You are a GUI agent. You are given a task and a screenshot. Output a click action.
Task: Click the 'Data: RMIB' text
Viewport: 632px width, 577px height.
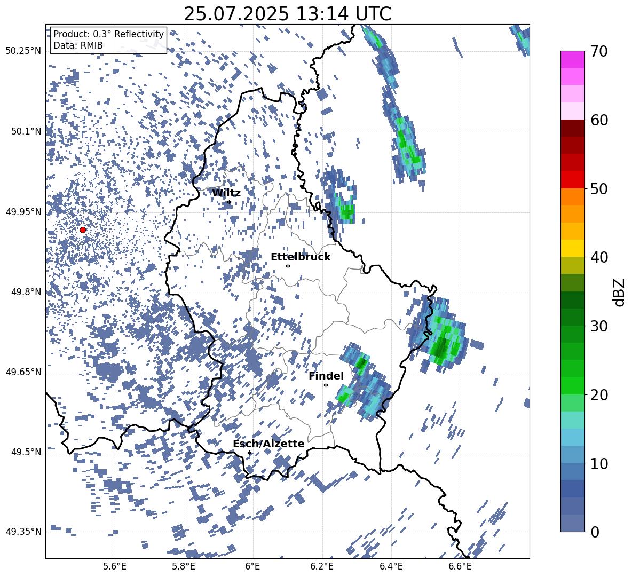(x=78, y=45)
